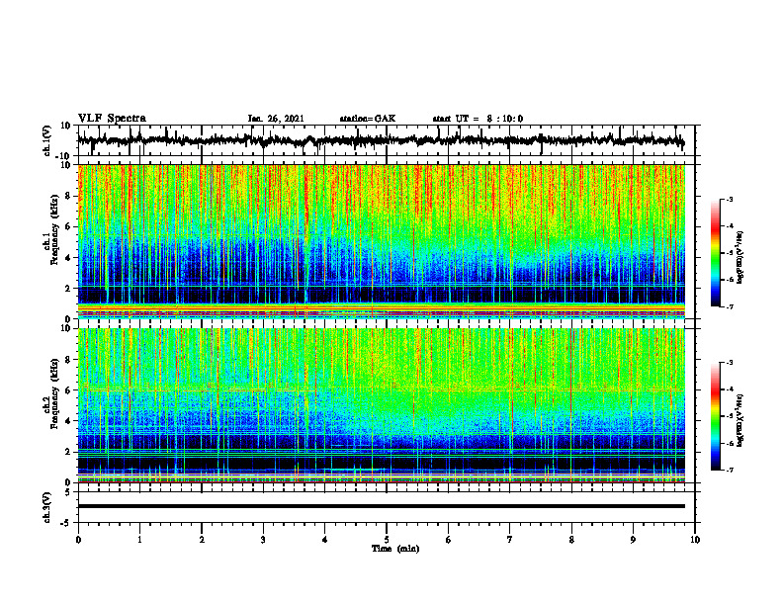Click the ch.2 color scale log(PSD) unit label

740,420
